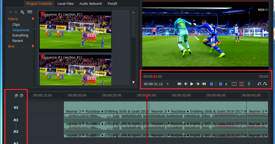The width and height of the screenshot is (275, 144).
Task: Click 00:00:15.00 on the timeline ruler
Action: [x=43, y=95]
